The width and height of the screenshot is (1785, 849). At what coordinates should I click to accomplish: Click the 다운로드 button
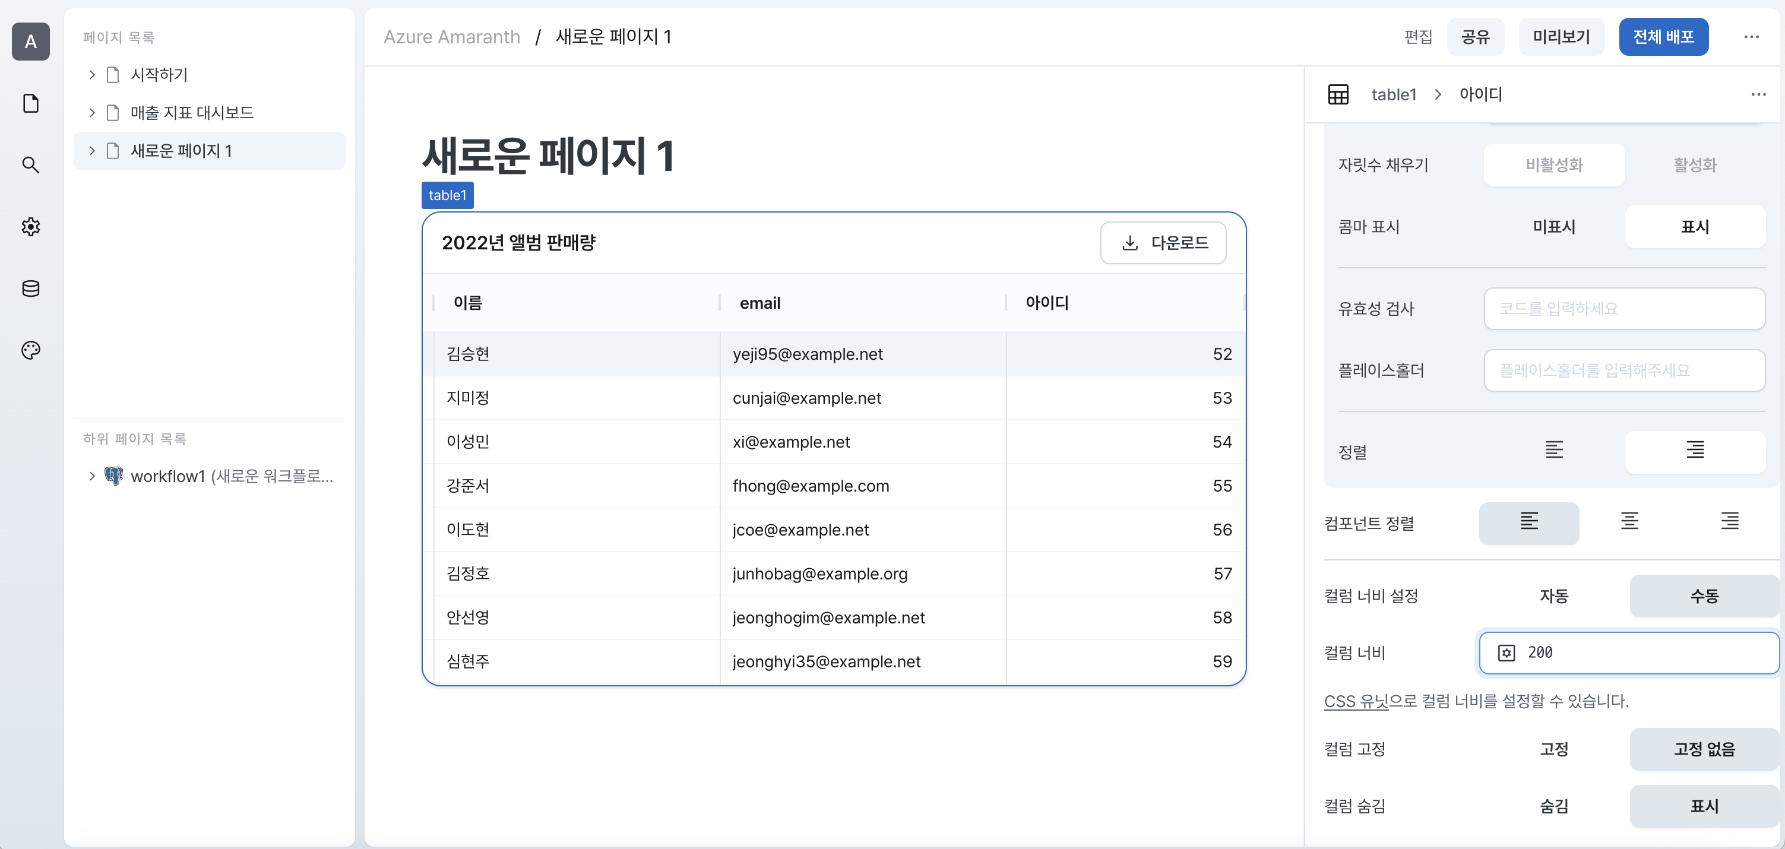1163,243
